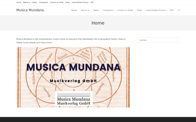Select News in the main navigation menu
Viewport: 196px width, 122px height.
(x=96, y=10)
